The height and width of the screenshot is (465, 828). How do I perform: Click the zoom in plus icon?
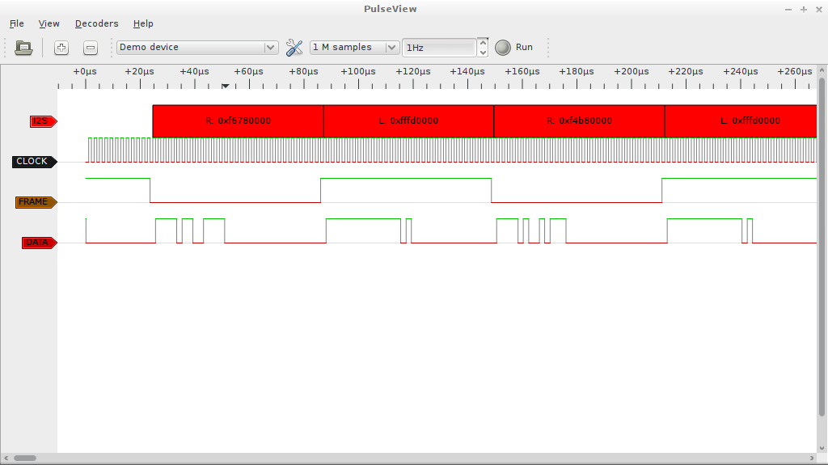click(x=61, y=48)
